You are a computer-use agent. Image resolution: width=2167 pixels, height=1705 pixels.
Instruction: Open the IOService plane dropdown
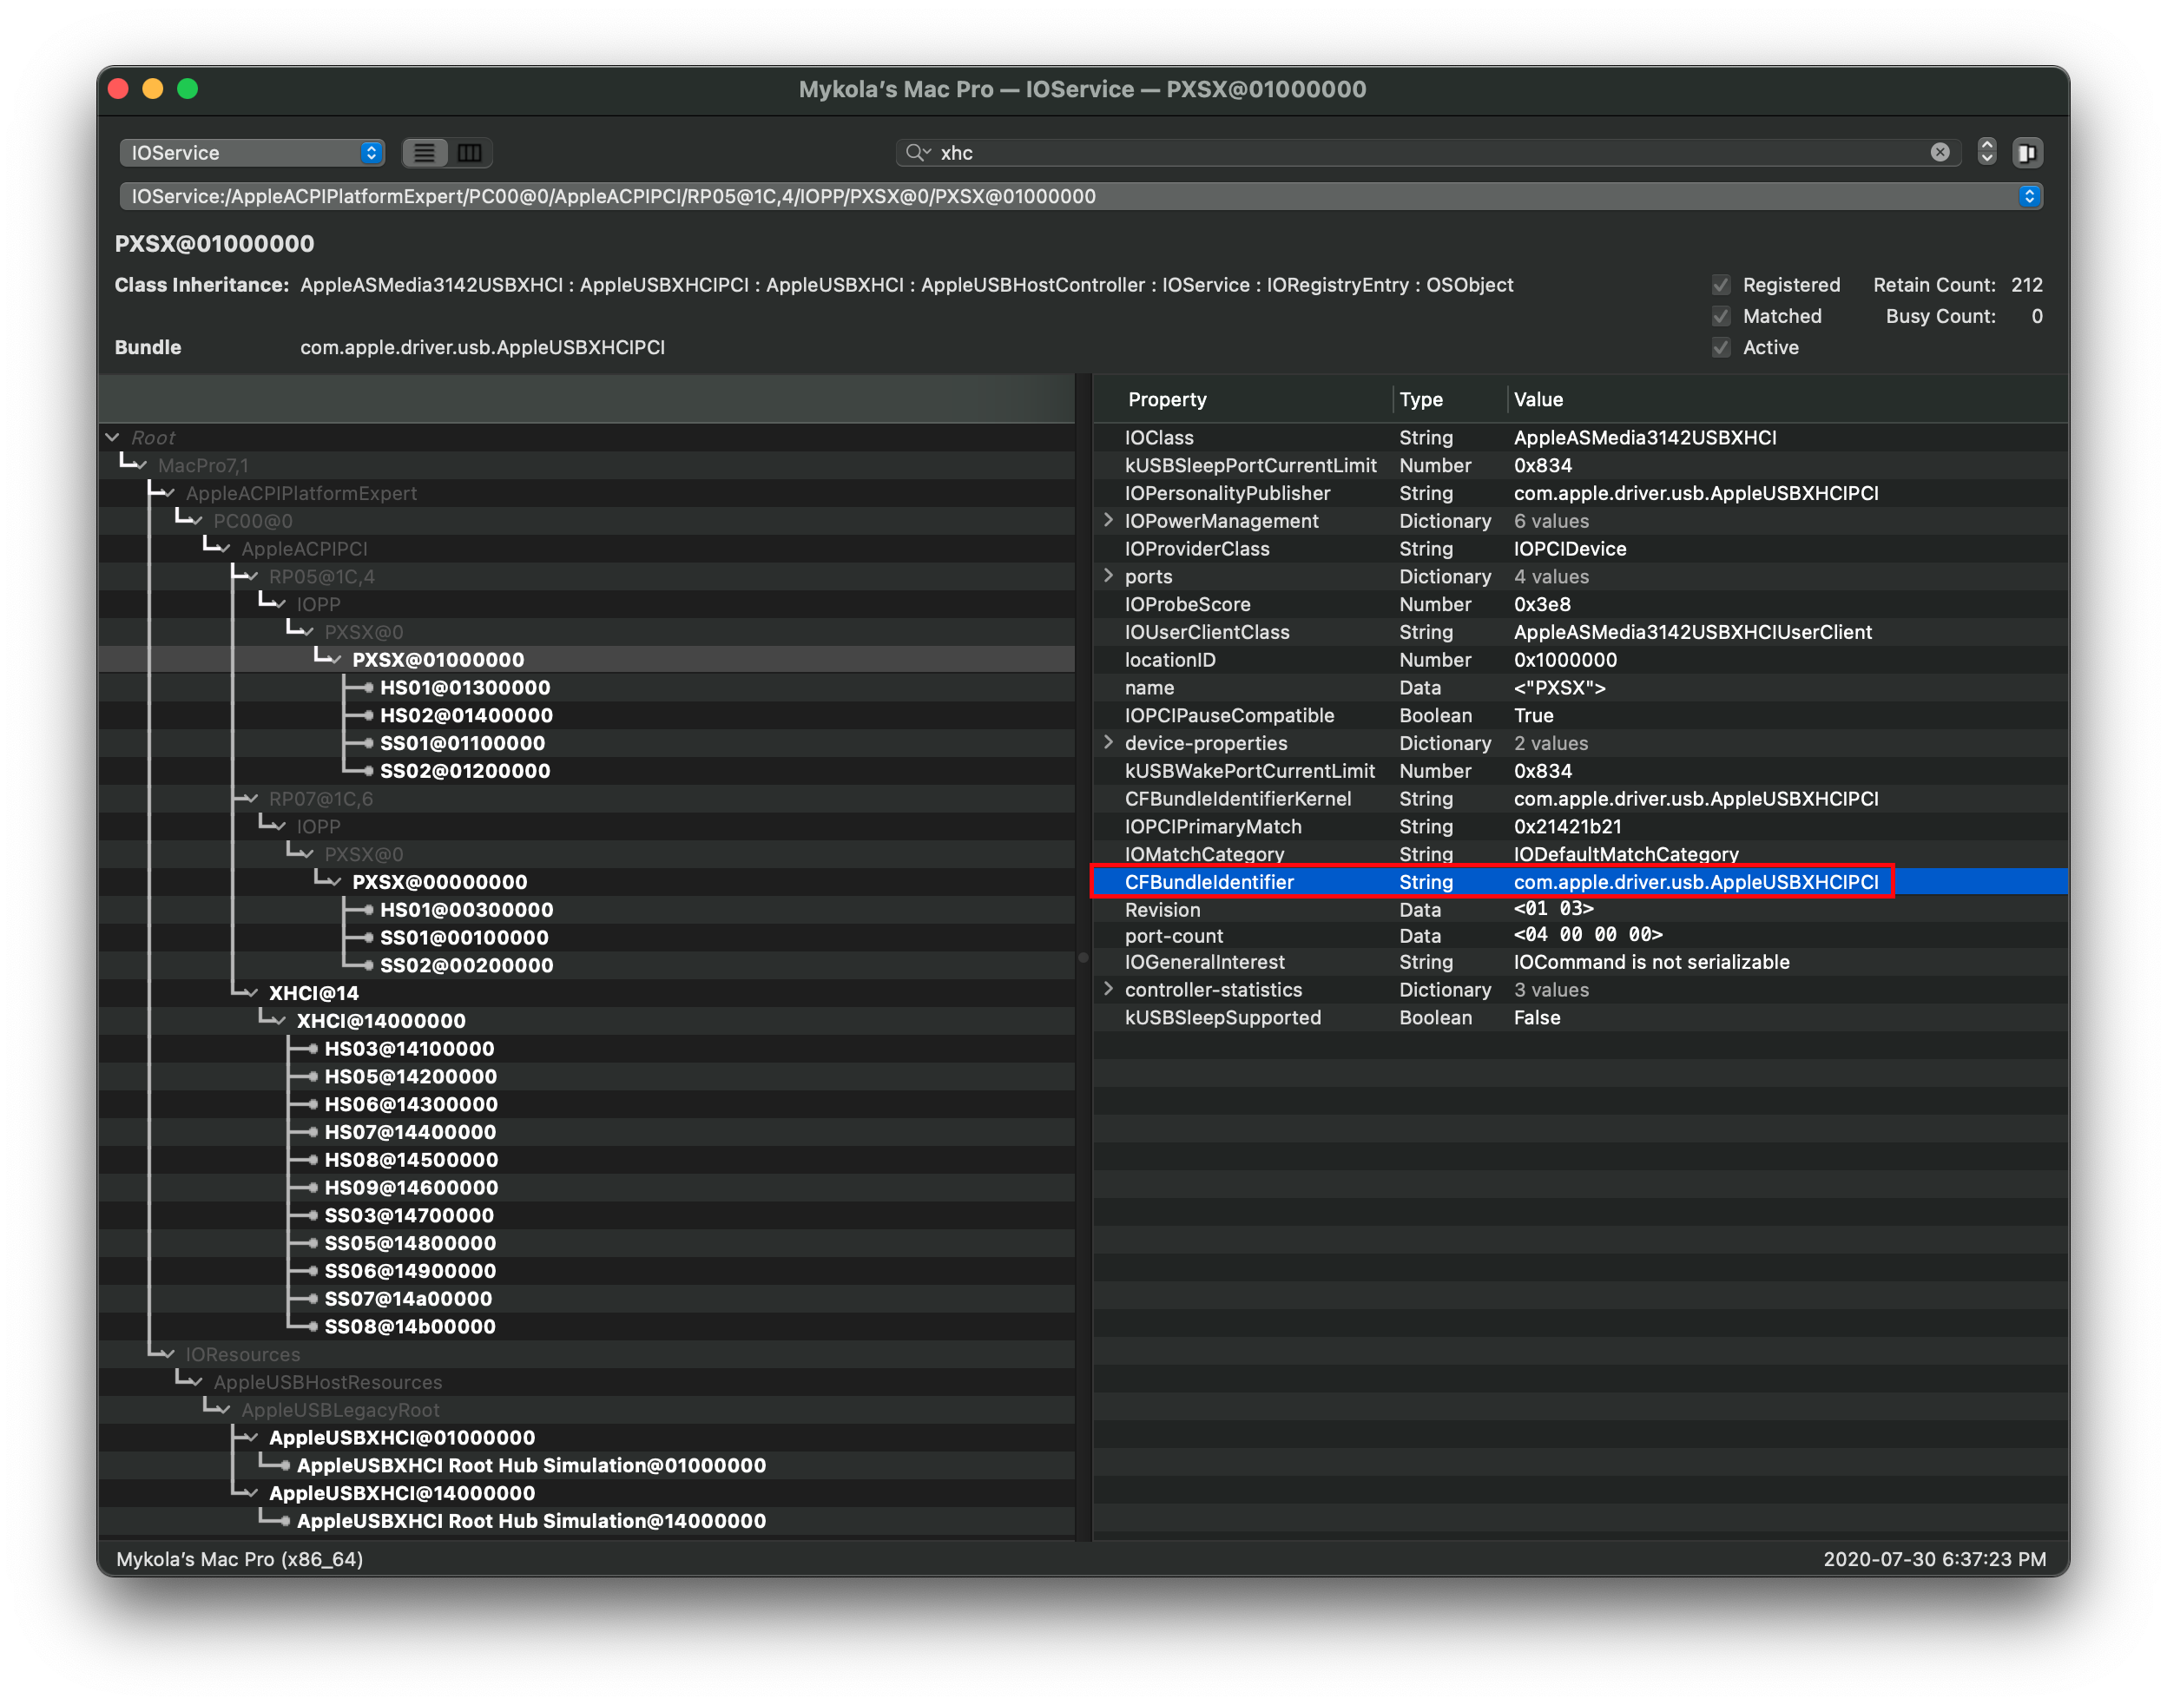point(252,153)
